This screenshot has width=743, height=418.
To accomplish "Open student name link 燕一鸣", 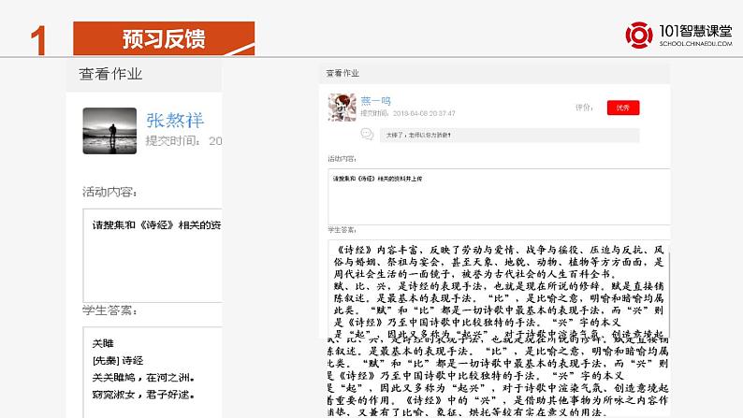I will pos(375,101).
